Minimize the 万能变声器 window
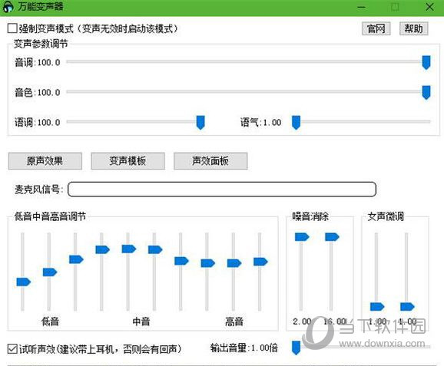 pyautogui.click(x=361, y=7)
